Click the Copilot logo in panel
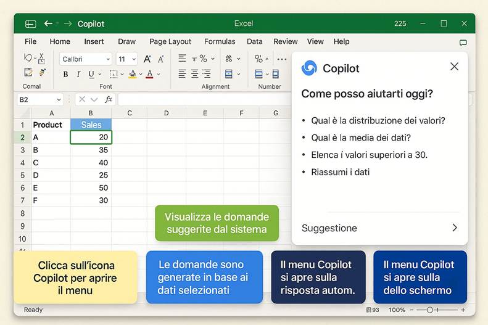This screenshot has width=488, height=325. coord(309,68)
